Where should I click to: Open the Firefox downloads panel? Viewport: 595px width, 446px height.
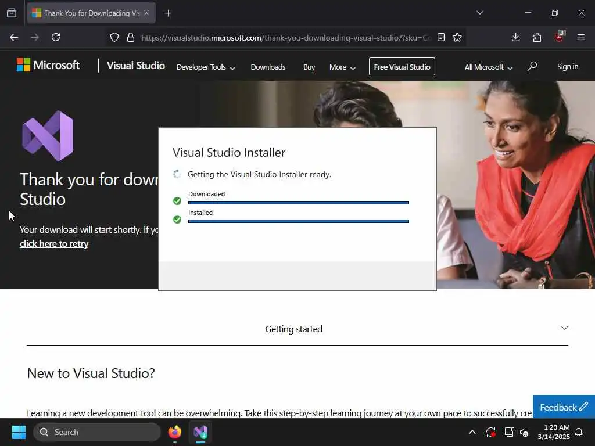(x=516, y=37)
